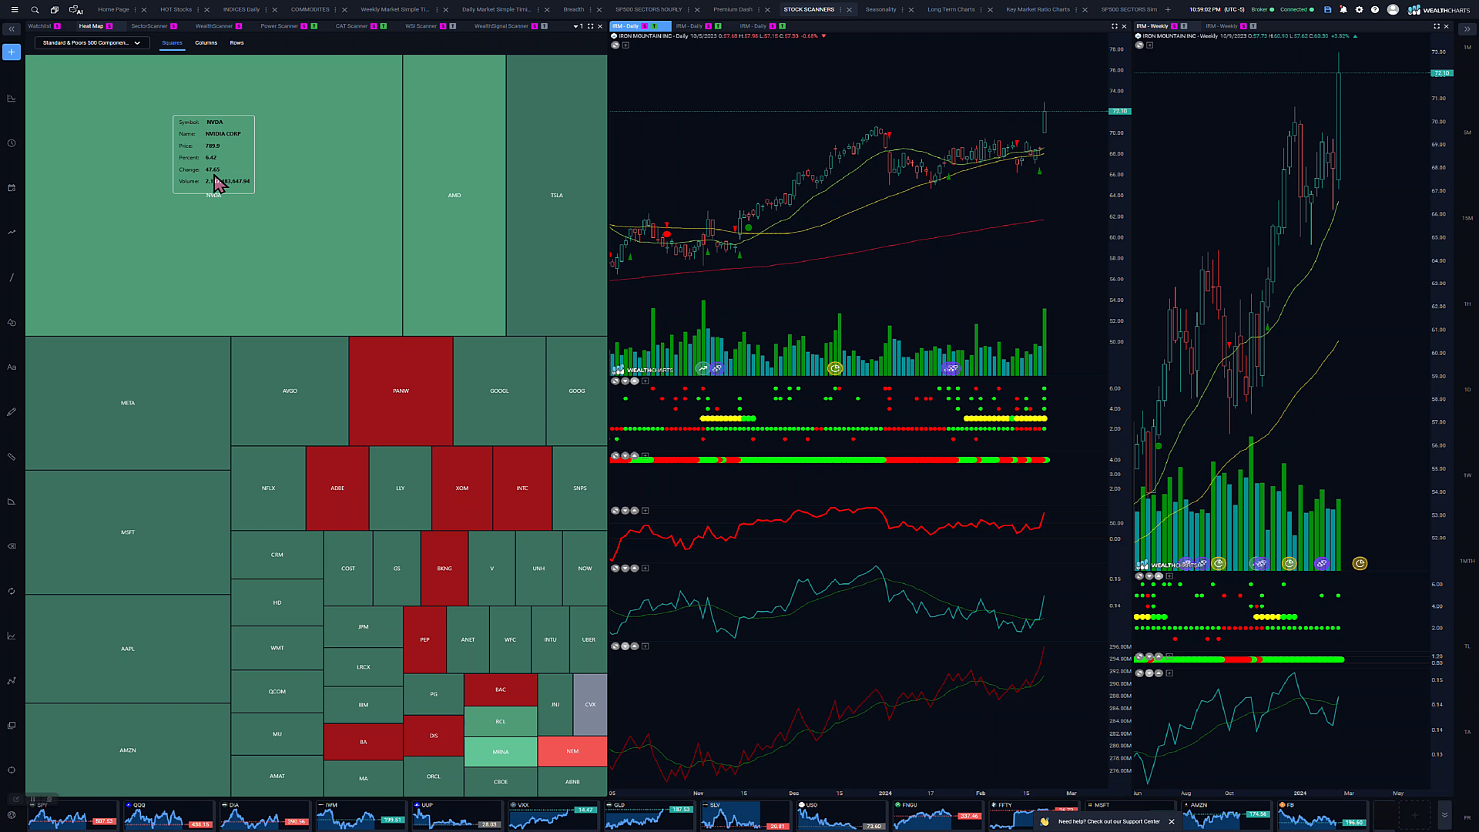Open the AI chat assistant icon
The image size is (1479, 832).
point(75,10)
